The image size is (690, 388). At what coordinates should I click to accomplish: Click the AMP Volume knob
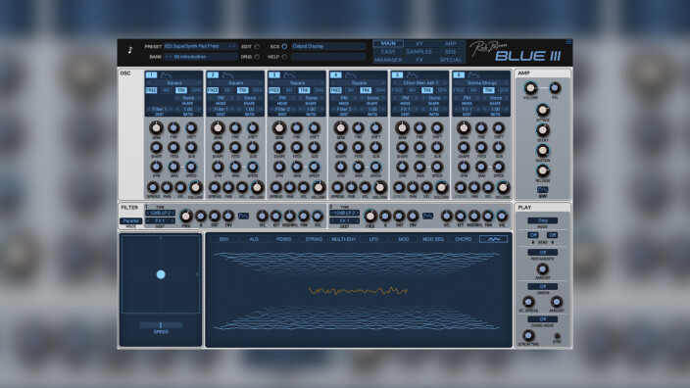(x=530, y=88)
